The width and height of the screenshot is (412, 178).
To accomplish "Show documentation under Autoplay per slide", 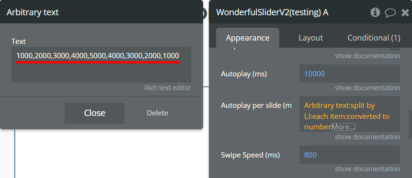I will point(367,137).
